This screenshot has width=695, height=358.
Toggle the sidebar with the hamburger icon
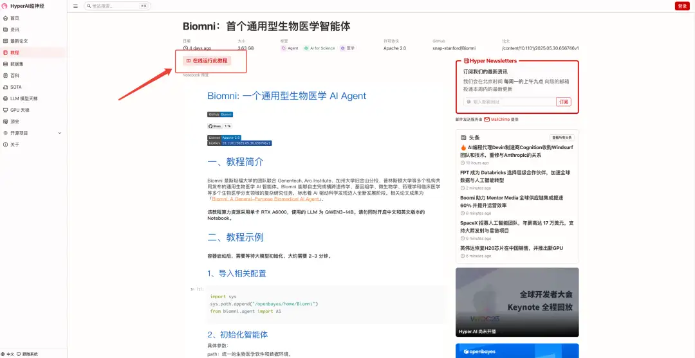pyautogui.click(x=75, y=6)
